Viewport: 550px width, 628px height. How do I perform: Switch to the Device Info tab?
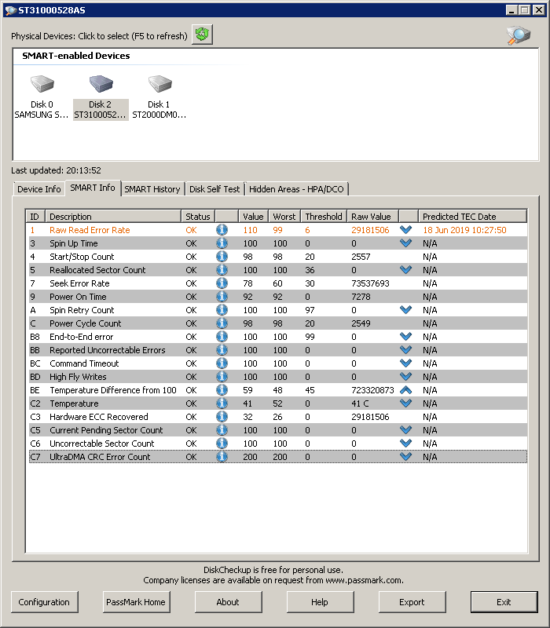coord(38,189)
